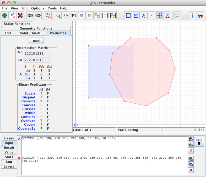The image size is (206, 177).
Task: Open the Help menu
Action: (64, 8)
